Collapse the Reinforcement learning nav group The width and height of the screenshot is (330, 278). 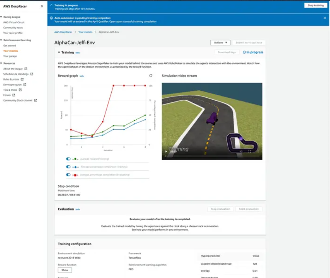pos(1,40)
